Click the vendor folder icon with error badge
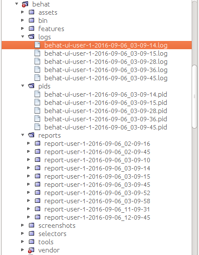Screen dimensions: 199x255 (x=31, y=250)
